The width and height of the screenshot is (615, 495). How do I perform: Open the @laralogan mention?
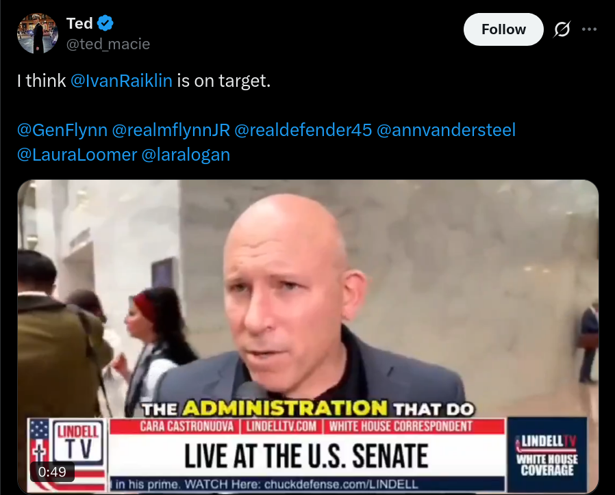pyautogui.click(x=186, y=155)
